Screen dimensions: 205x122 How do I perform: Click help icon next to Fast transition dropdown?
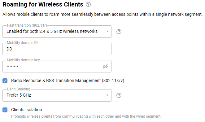tap(119, 32)
